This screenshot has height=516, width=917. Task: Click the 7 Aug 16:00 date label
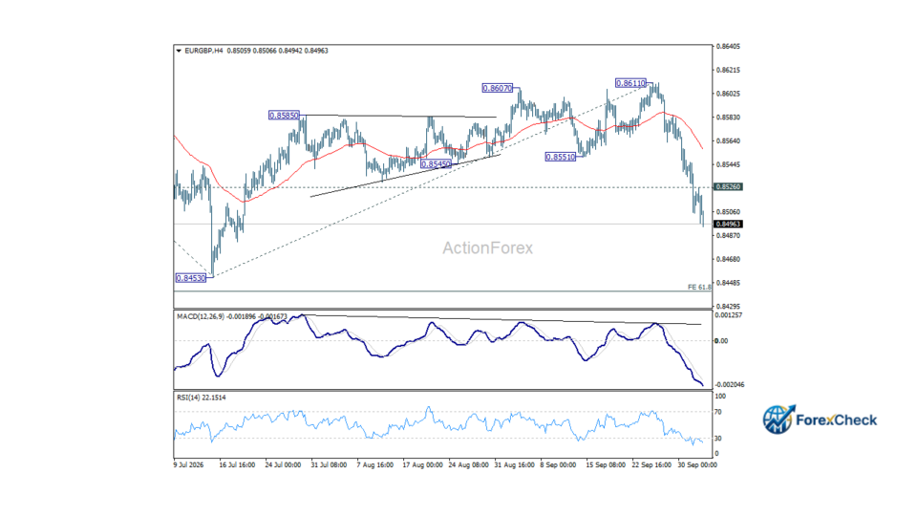[x=374, y=465]
